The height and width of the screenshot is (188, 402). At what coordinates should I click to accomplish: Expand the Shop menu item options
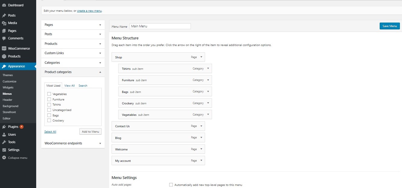201,57
